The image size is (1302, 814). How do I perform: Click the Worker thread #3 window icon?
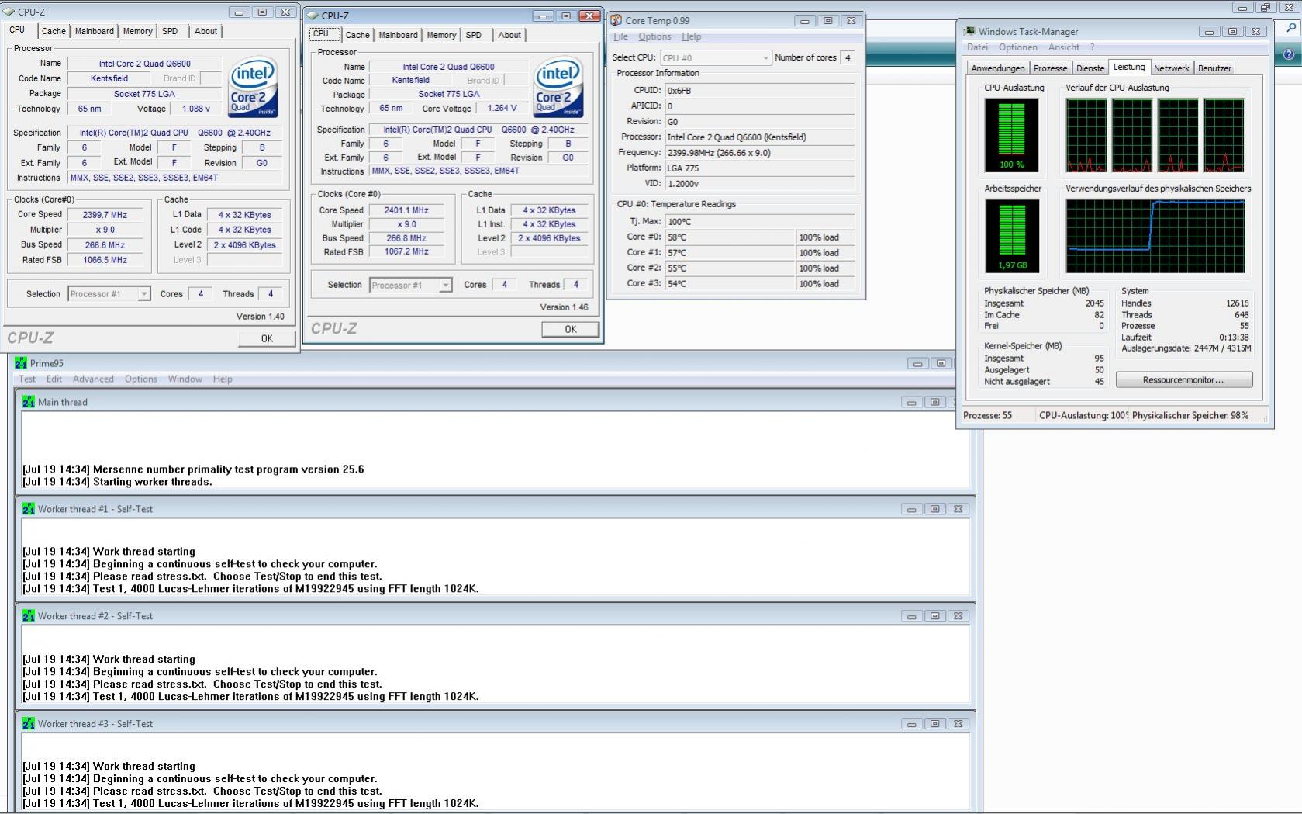(29, 724)
